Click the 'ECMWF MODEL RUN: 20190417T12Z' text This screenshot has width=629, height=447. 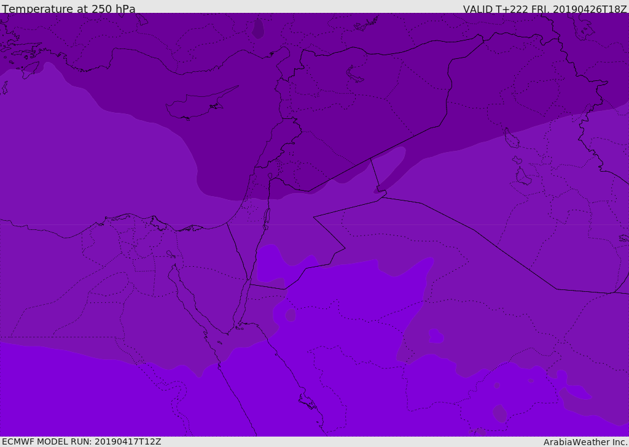[x=82, y=441]
